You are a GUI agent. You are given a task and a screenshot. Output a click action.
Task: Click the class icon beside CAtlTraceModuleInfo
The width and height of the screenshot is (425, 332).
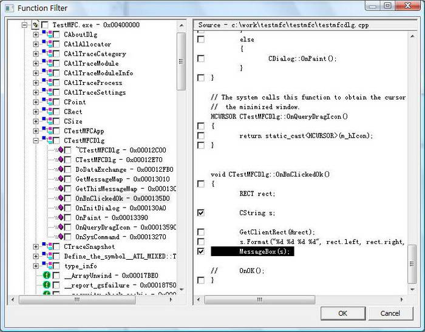(x=47, y=73)
